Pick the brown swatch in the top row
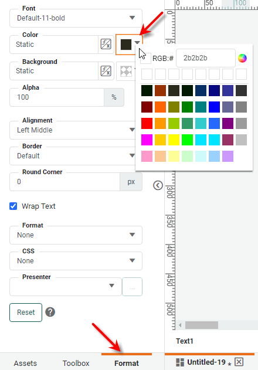258x370 pixels. click(160, 91)
